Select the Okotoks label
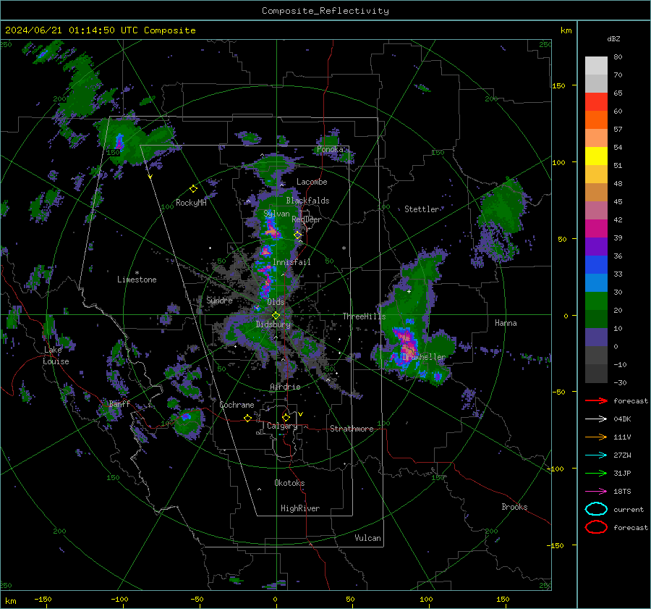651x609 pixels. tap(289, 483)
